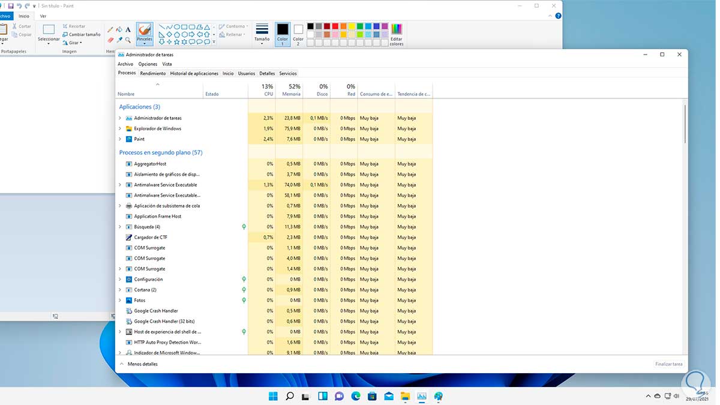Switch to the Usuarios tab

pos(247,73)
